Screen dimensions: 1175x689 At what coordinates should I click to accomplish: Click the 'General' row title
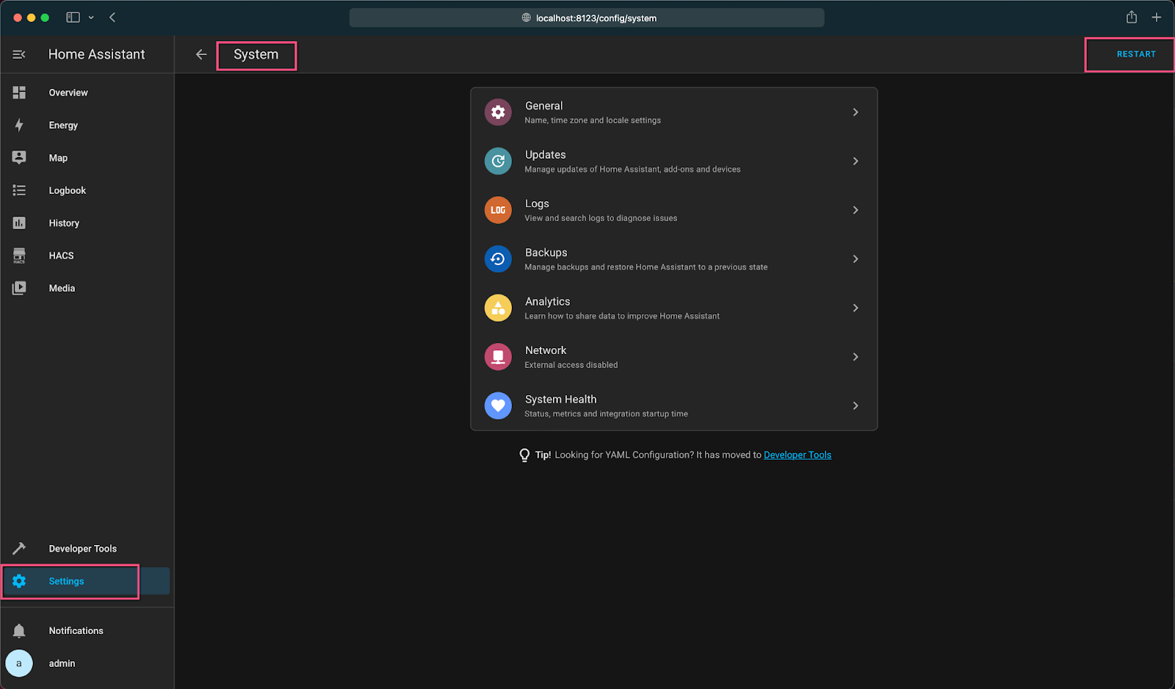pos(544,106)
